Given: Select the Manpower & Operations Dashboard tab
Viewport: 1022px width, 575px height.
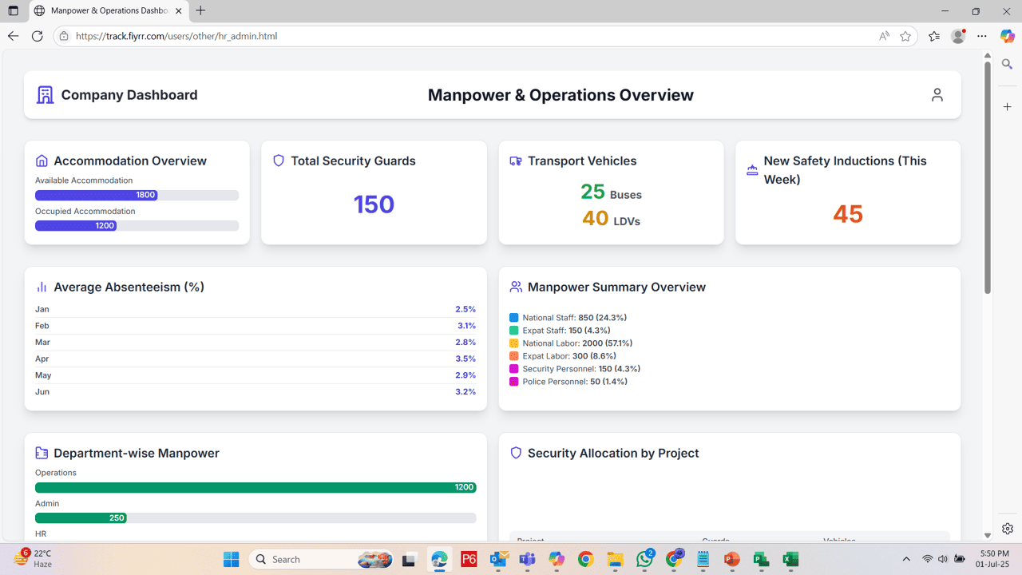Looking at the screenshot, I should 104,11.
